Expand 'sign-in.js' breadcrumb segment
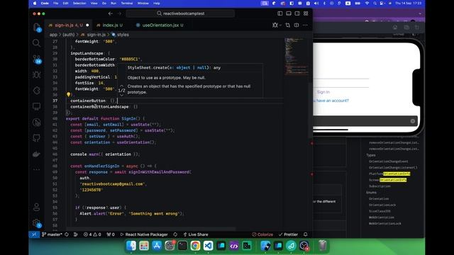Image resolution: width=454 pixels, height=255 pixels. (x=93, y=35)
